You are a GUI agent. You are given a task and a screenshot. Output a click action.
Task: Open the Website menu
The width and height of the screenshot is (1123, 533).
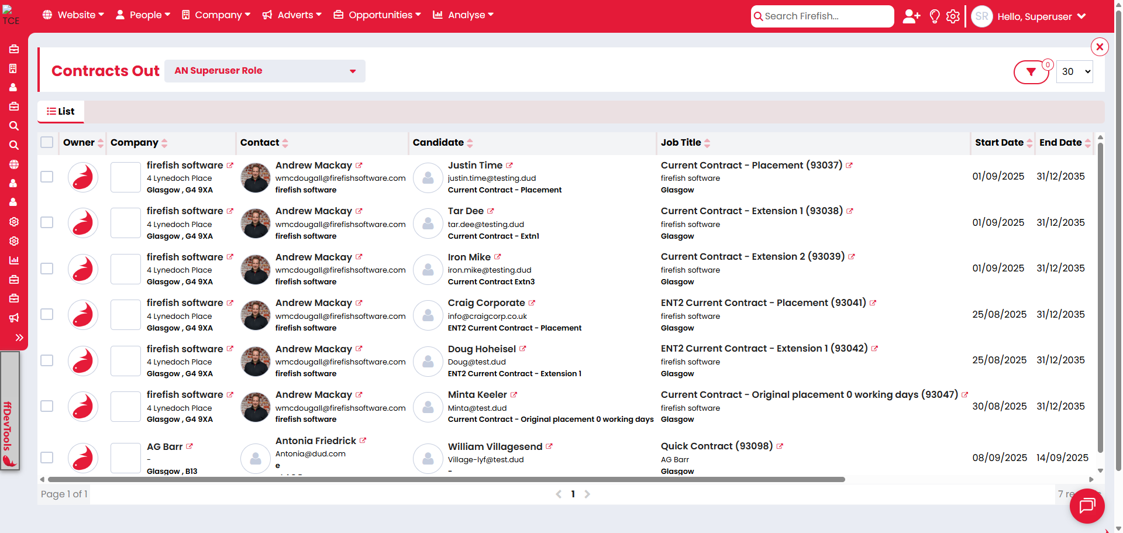(x=73, y=15)
